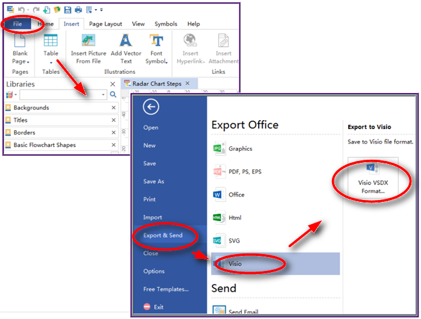Select Graphics export option
The image size is (421, 319).
(275, 148)
